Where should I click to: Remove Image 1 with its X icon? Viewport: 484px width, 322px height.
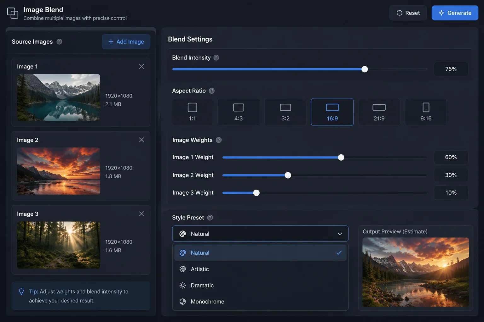point(141,66)
